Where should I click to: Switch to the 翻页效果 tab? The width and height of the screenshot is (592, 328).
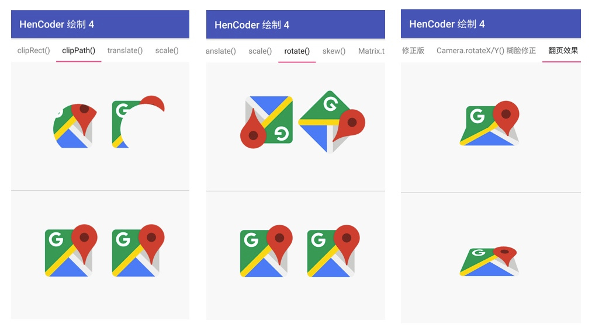(x=563, y=50)
